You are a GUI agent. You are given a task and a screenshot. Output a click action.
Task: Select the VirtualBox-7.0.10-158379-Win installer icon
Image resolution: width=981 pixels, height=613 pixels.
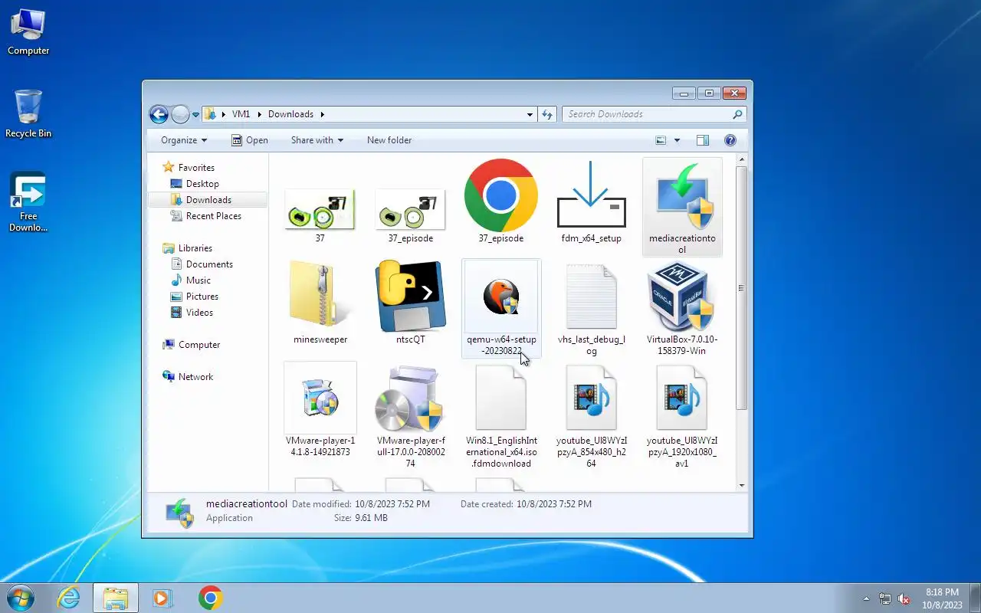[x=681, y=296]
